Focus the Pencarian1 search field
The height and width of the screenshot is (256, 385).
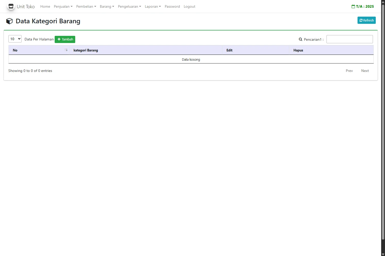click(x=350, y=39)
